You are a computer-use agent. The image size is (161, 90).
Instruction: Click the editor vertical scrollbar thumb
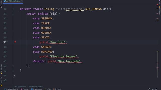tap(157, 64)
